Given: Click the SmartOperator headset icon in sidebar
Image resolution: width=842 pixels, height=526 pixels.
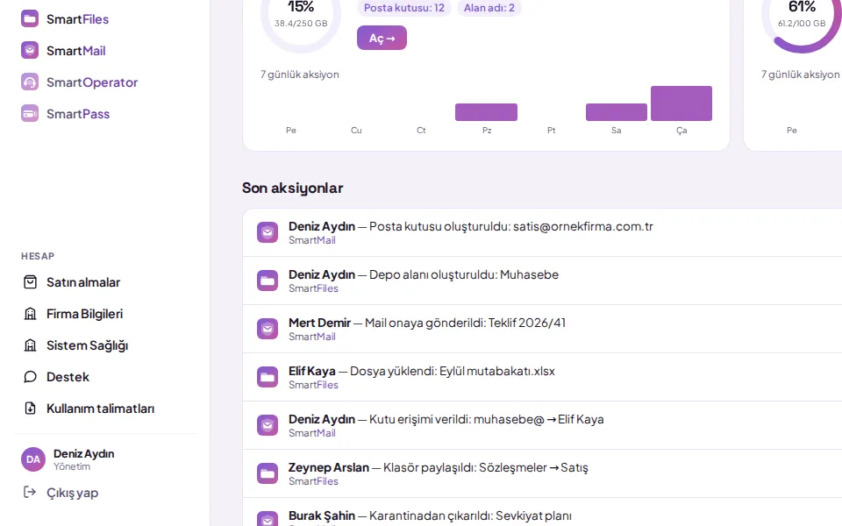Looking at the screenshot, I should (30, 82).
